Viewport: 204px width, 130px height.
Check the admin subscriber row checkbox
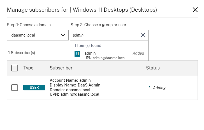pos(15,87)
